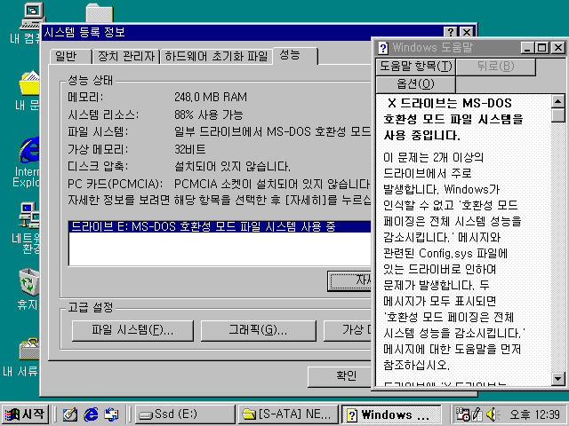The height and width of the screenshot is (426, 569).
Task: Launch Internet Explorer from quick launch
Action: coord(91,414)
